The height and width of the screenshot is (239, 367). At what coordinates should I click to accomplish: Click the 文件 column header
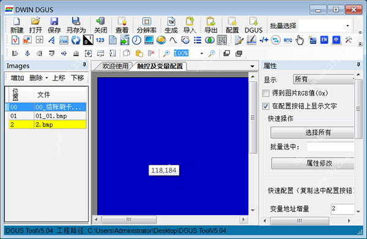point(60,95)
